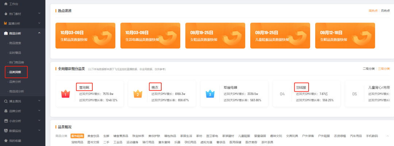Screen dimensions: 394x146
Task: Open the 10月03-09日 生鲜品类数据快报 card
Action: [85, 35]
